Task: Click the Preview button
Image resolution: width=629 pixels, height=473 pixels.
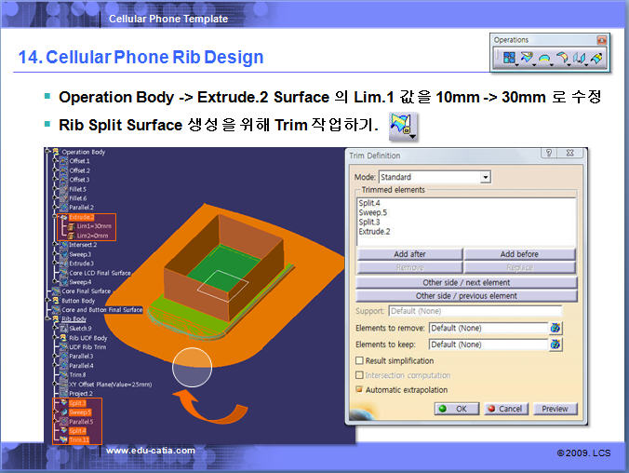Action: point(555,409)
